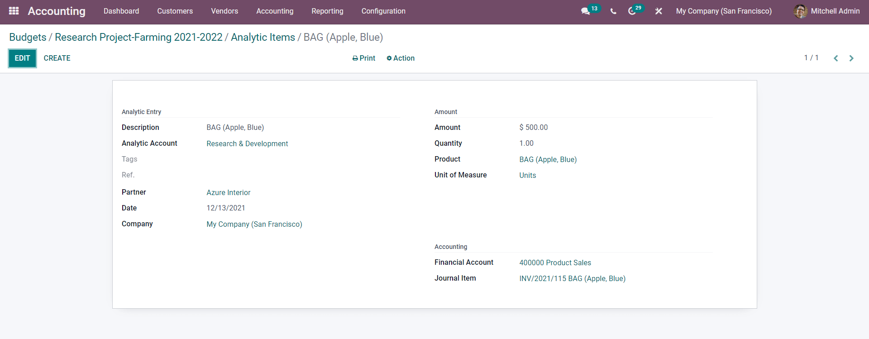Open the Units unit of measure link

(527, 175)
